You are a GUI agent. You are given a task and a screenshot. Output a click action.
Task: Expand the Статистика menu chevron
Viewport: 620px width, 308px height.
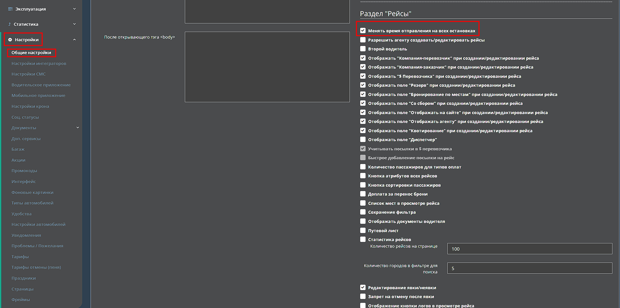point(74,24)
